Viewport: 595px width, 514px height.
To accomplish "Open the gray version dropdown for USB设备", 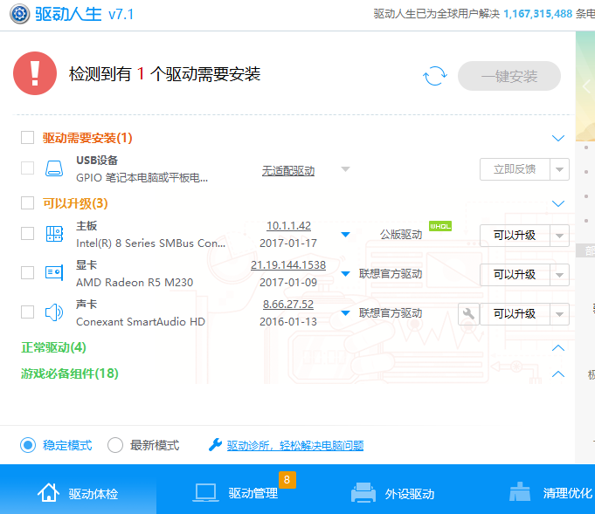I will [345, 169].
